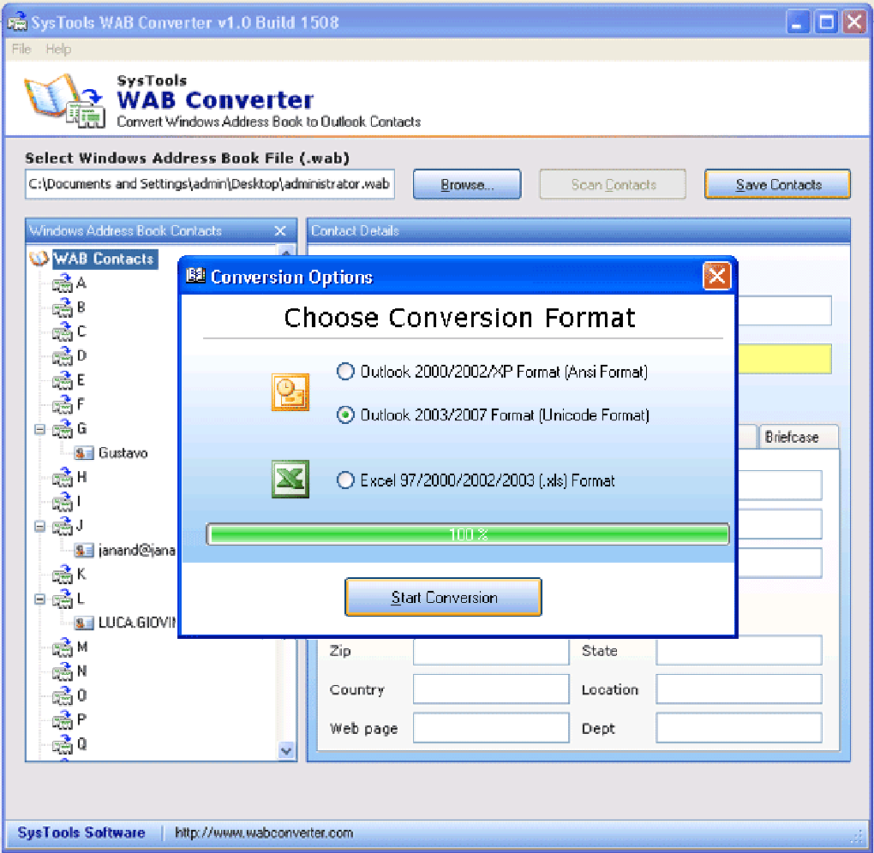Click the scroll down arrow in contacts tree
Screen dimensions: 874x853
click(286, 750)
